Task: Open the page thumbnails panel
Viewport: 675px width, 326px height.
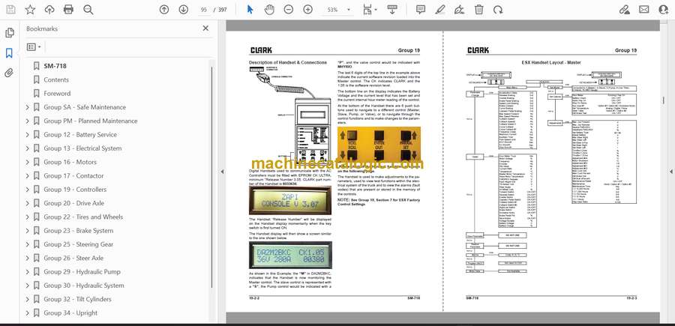Action: (10, 33)
